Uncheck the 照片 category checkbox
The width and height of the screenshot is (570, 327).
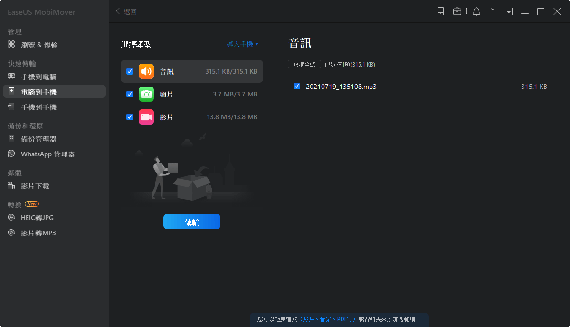[130, 95]
